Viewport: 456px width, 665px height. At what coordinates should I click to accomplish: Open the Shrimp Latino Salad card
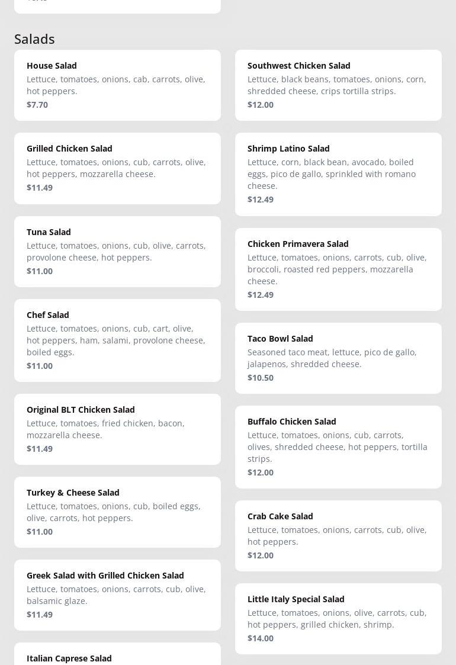click(x=338, y=174)
